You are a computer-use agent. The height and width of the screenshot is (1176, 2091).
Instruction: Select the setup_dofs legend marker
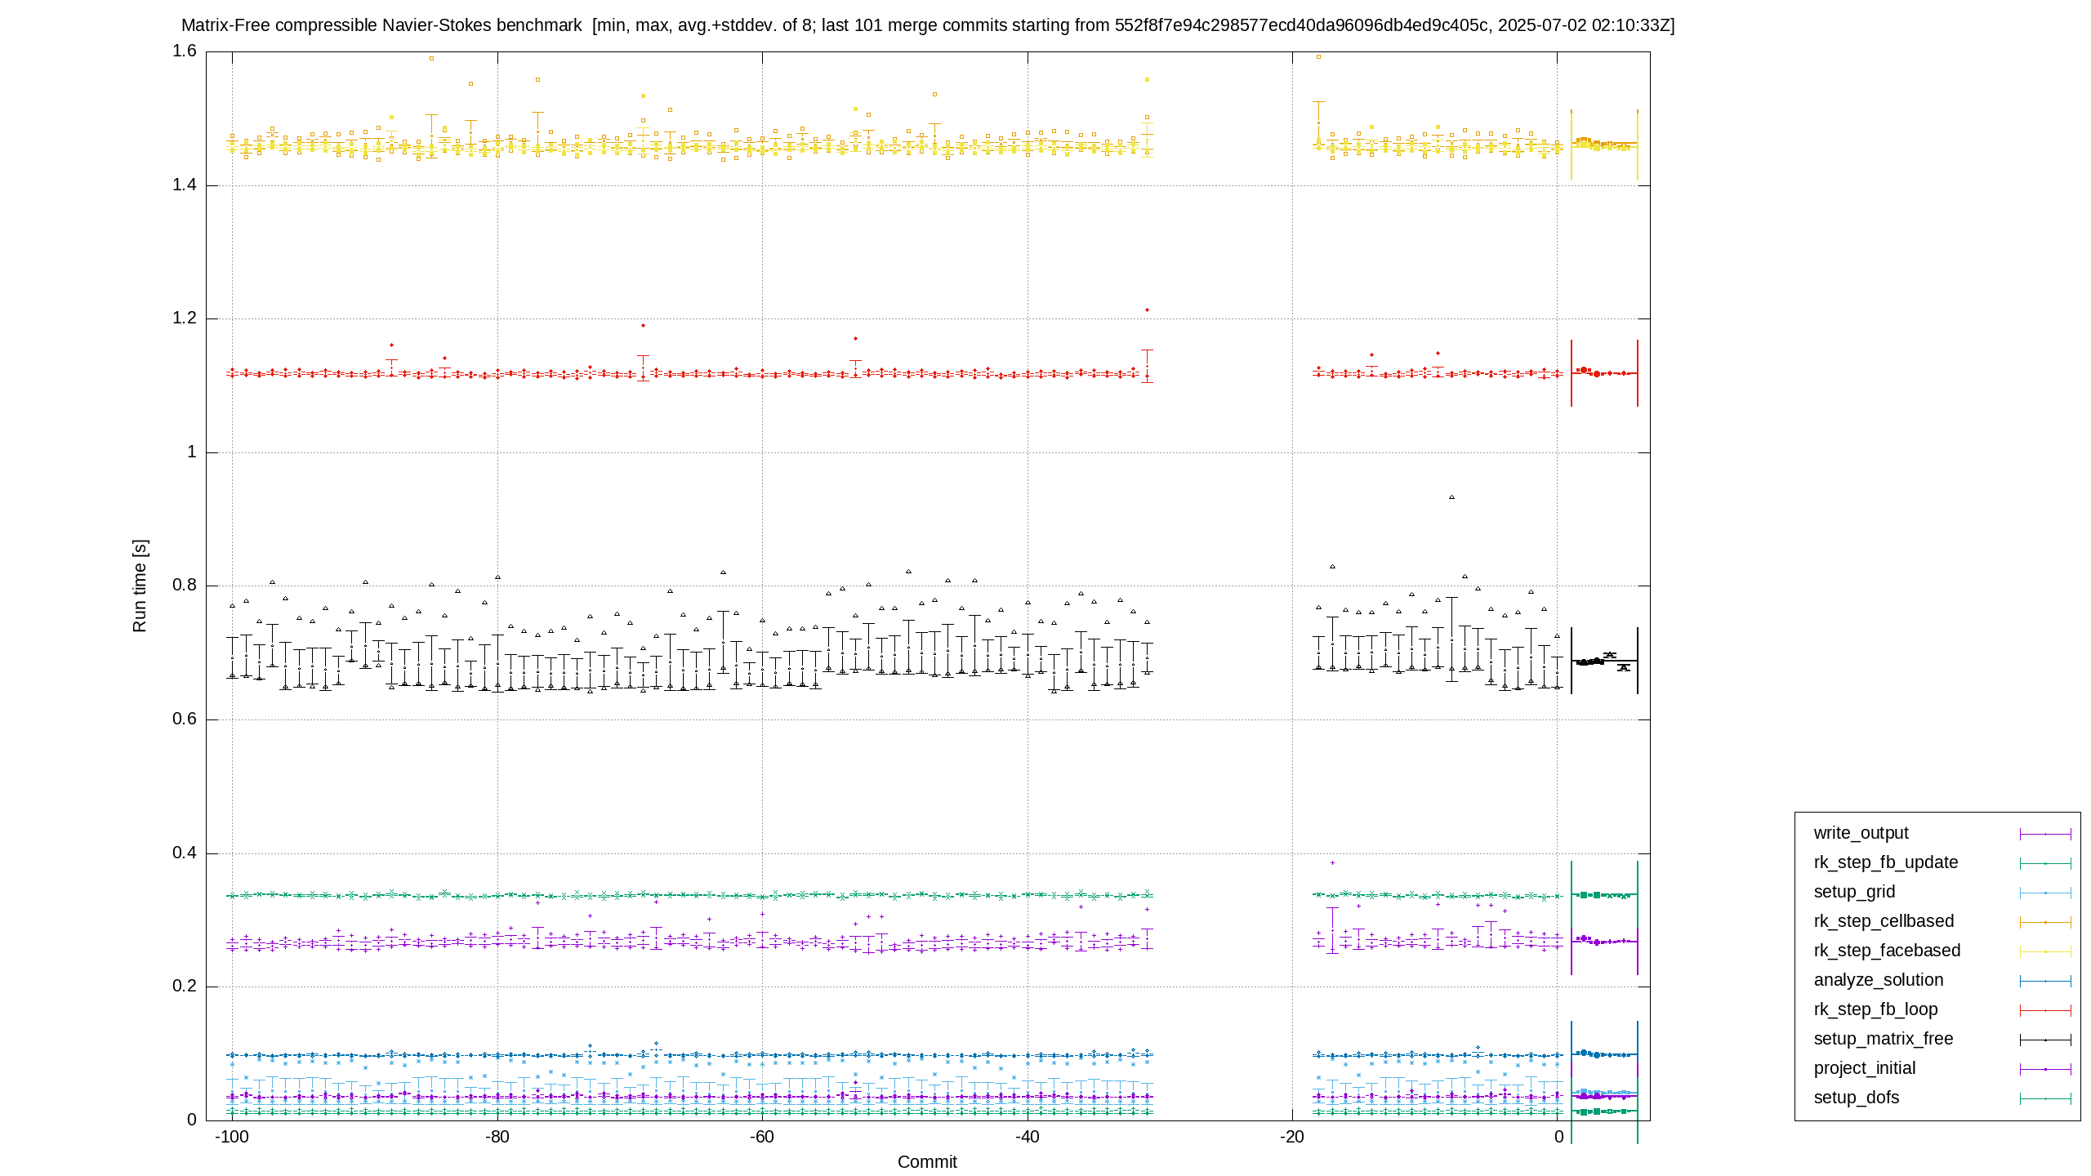2045,1098
